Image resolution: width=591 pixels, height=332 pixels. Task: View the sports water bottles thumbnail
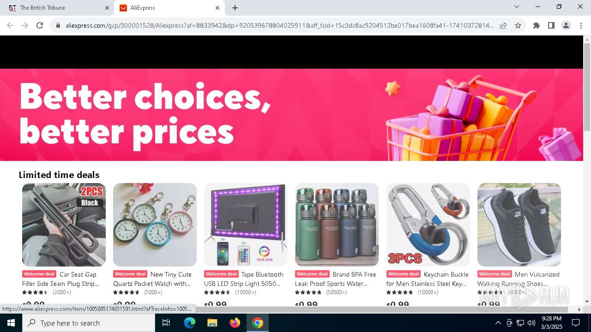point(337,225)
